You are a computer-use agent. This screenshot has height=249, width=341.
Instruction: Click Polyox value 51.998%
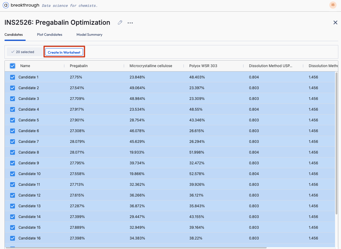pyautogui.click(x=196, y=152)
